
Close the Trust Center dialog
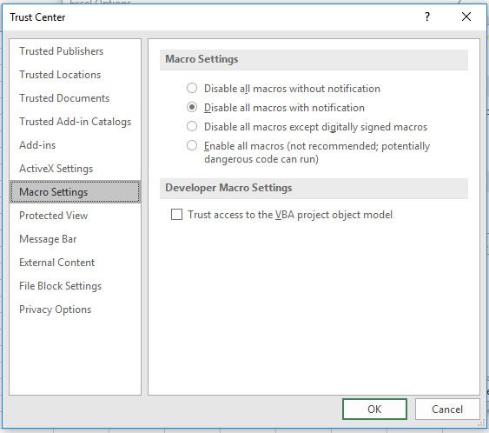pyautogui.click(x=466, y=17)
